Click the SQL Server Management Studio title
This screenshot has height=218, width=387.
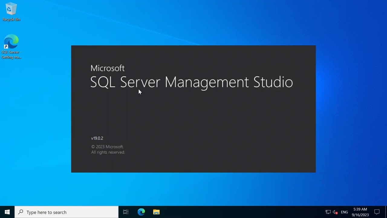[x=191, y=82]
